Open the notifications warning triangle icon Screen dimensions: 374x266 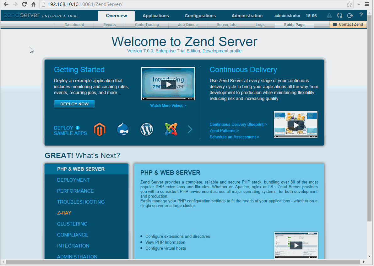pos(329,15)
